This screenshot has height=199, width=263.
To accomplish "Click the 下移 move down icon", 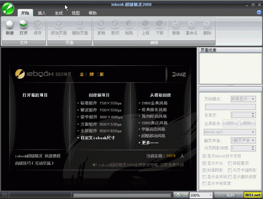I will point(160,25).
